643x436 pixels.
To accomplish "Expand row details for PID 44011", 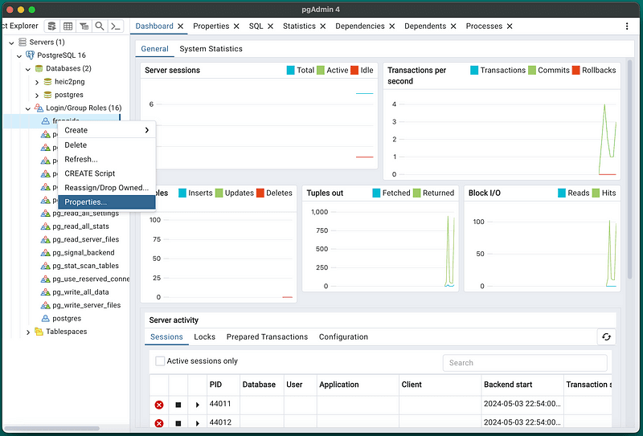I will [197, 405].
